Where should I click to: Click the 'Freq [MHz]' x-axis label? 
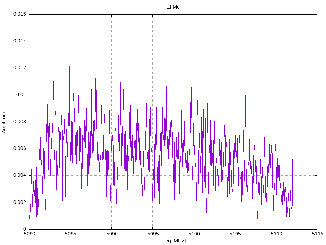coord(173,241)
